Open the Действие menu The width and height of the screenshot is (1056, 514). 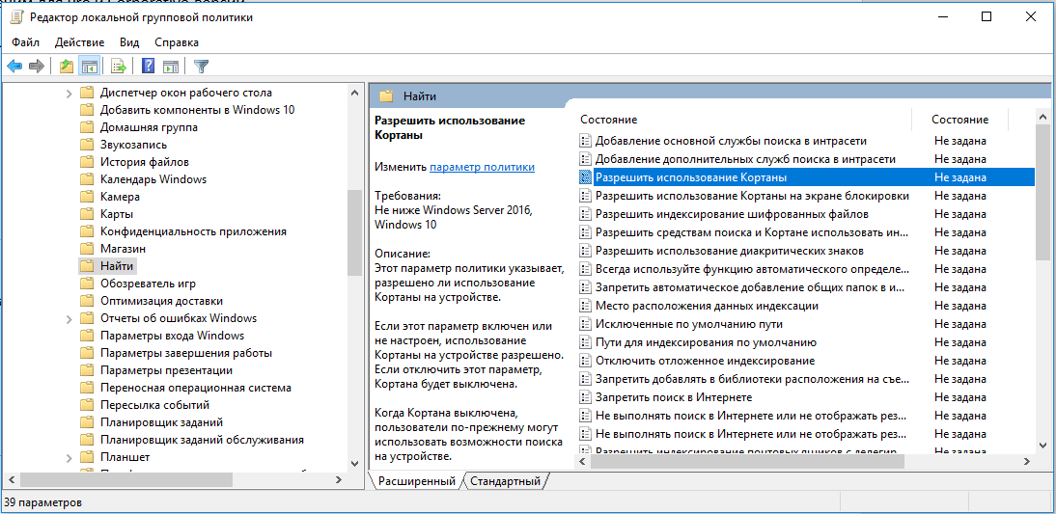[80, 42]
